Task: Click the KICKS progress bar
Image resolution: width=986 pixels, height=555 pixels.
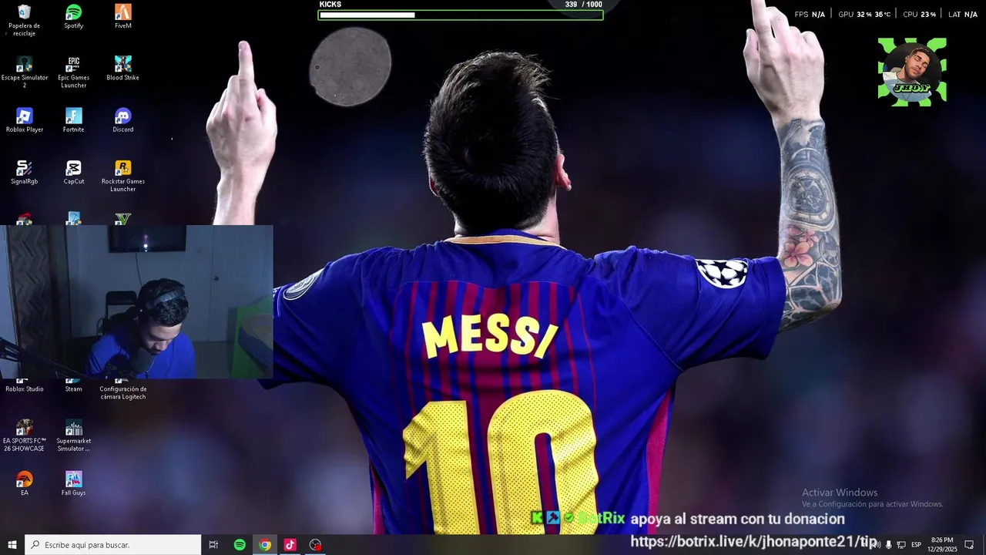Action: pos(461,15)
